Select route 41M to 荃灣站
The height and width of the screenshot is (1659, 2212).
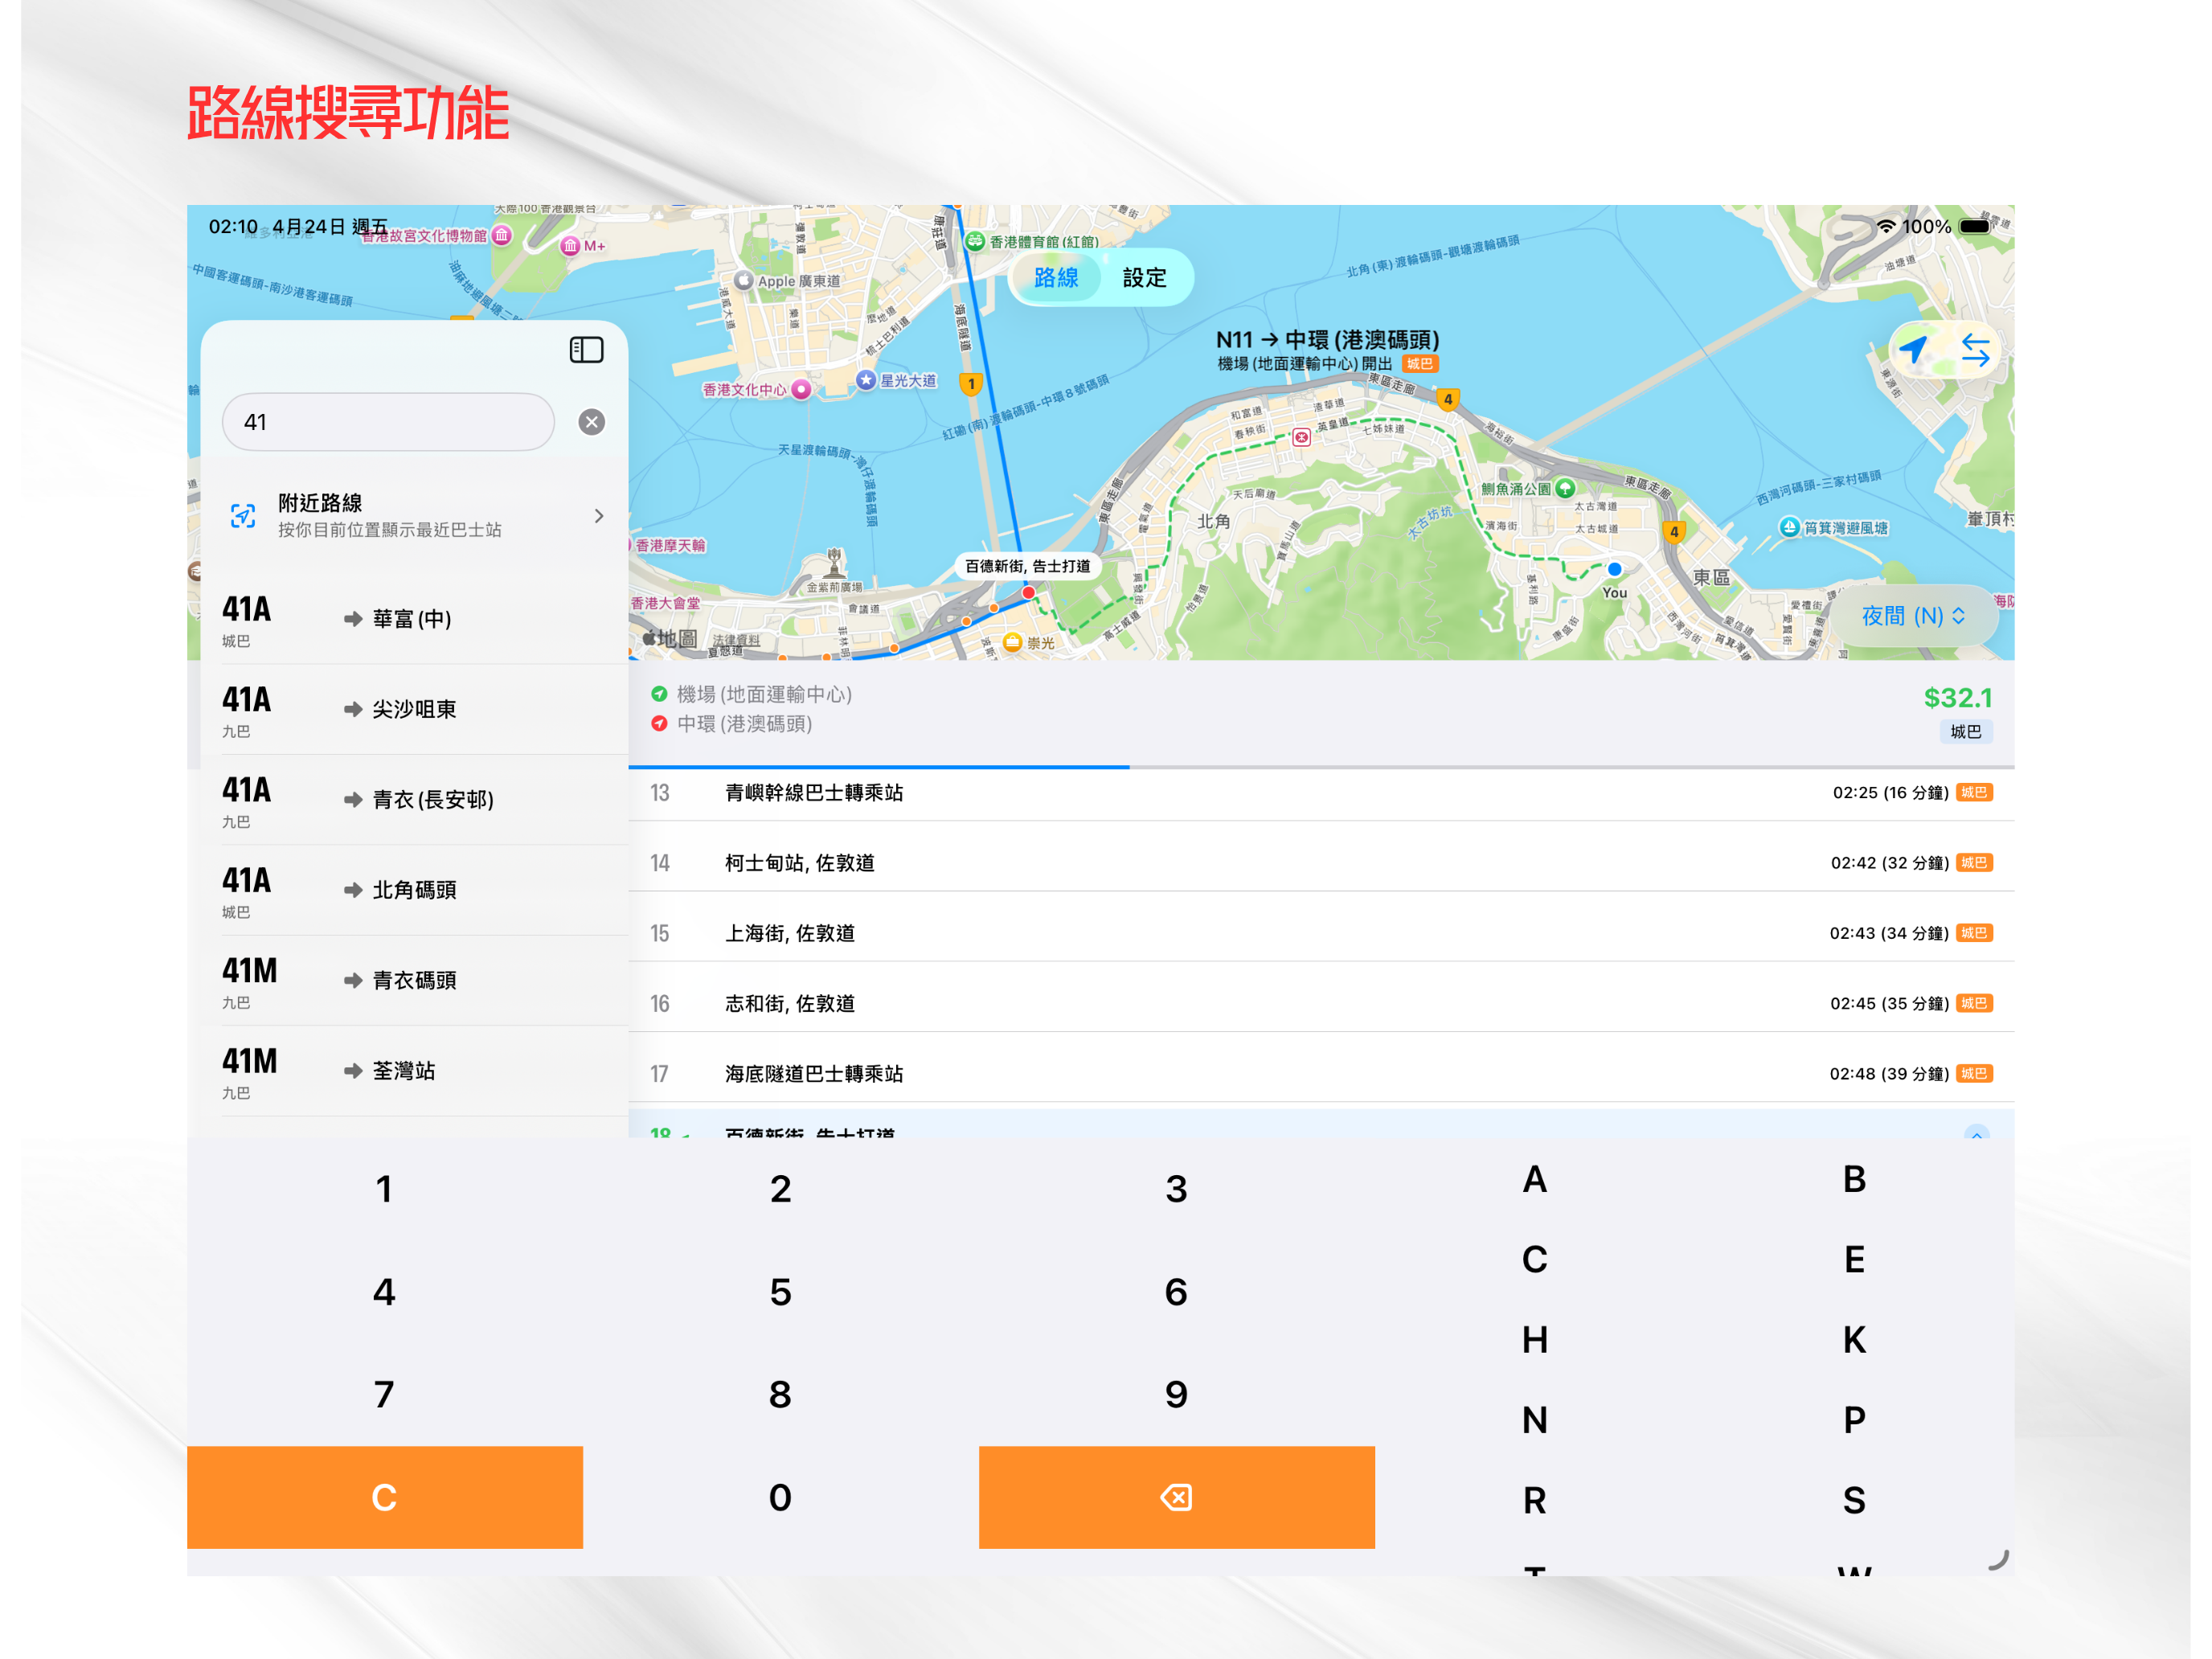coord(415,1071)
